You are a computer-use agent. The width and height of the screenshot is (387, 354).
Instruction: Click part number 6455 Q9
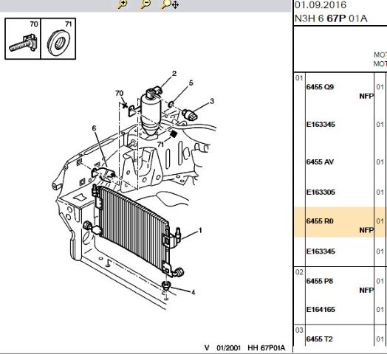tap(320, 87)
